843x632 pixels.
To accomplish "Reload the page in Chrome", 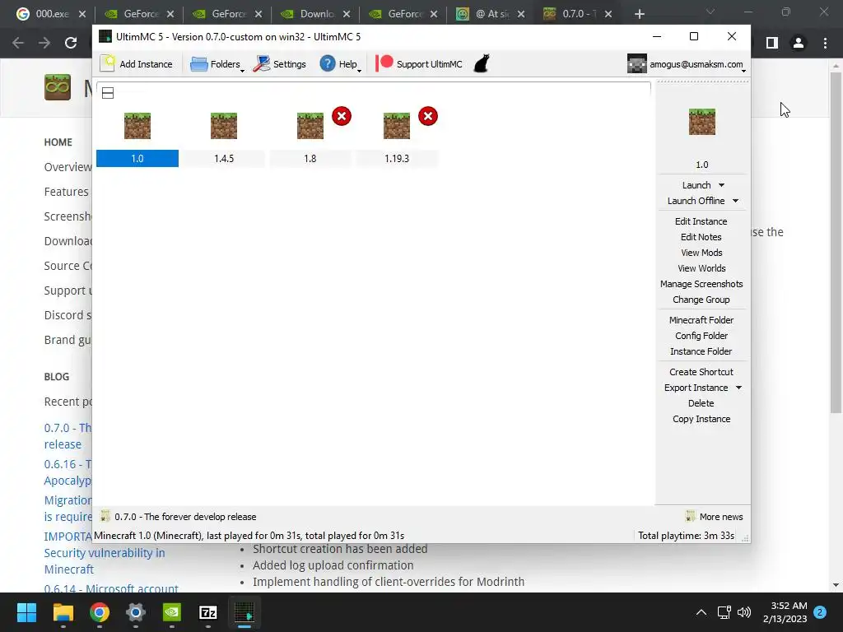I will pos(71,43).
